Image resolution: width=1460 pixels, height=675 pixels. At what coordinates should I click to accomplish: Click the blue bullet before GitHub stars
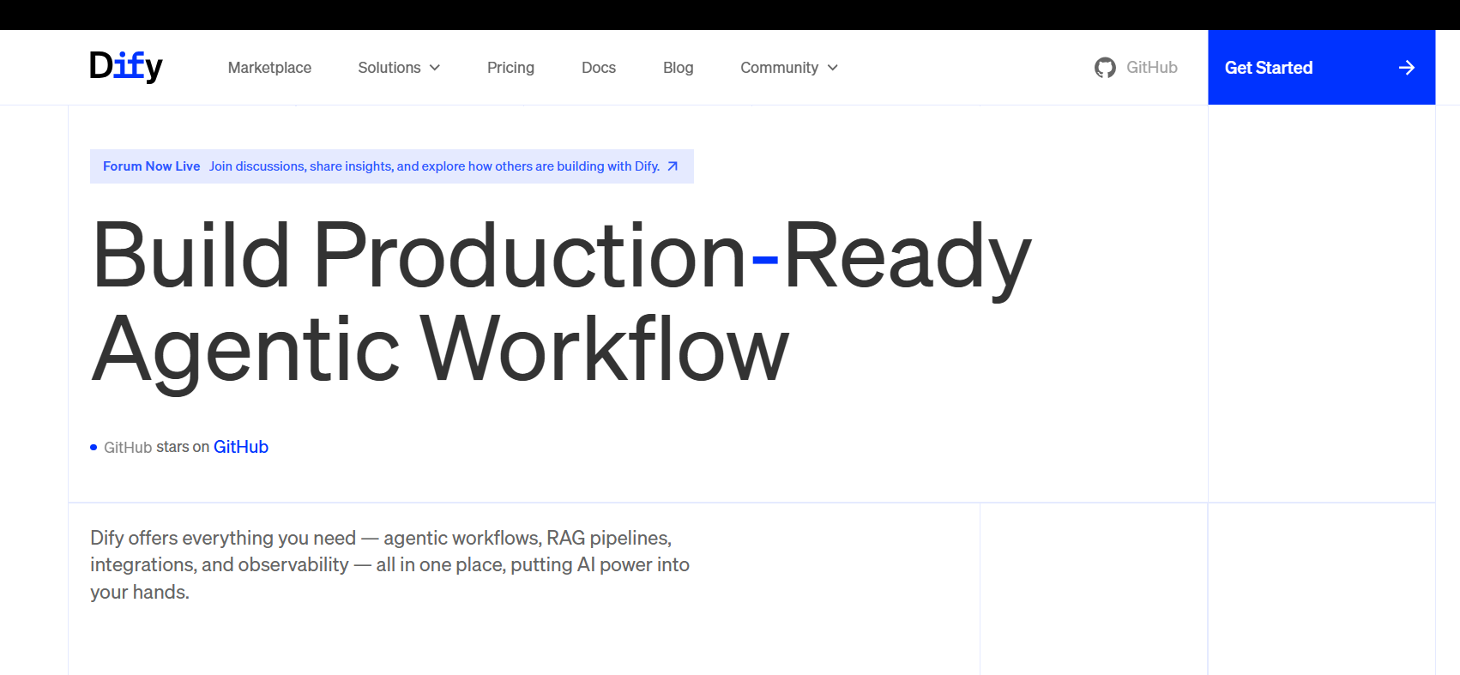(94, 448)
